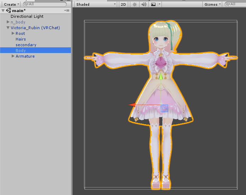This screenshot has height=195, width=246.
Task: Click the Hierarchy search field
Action: 45,4
